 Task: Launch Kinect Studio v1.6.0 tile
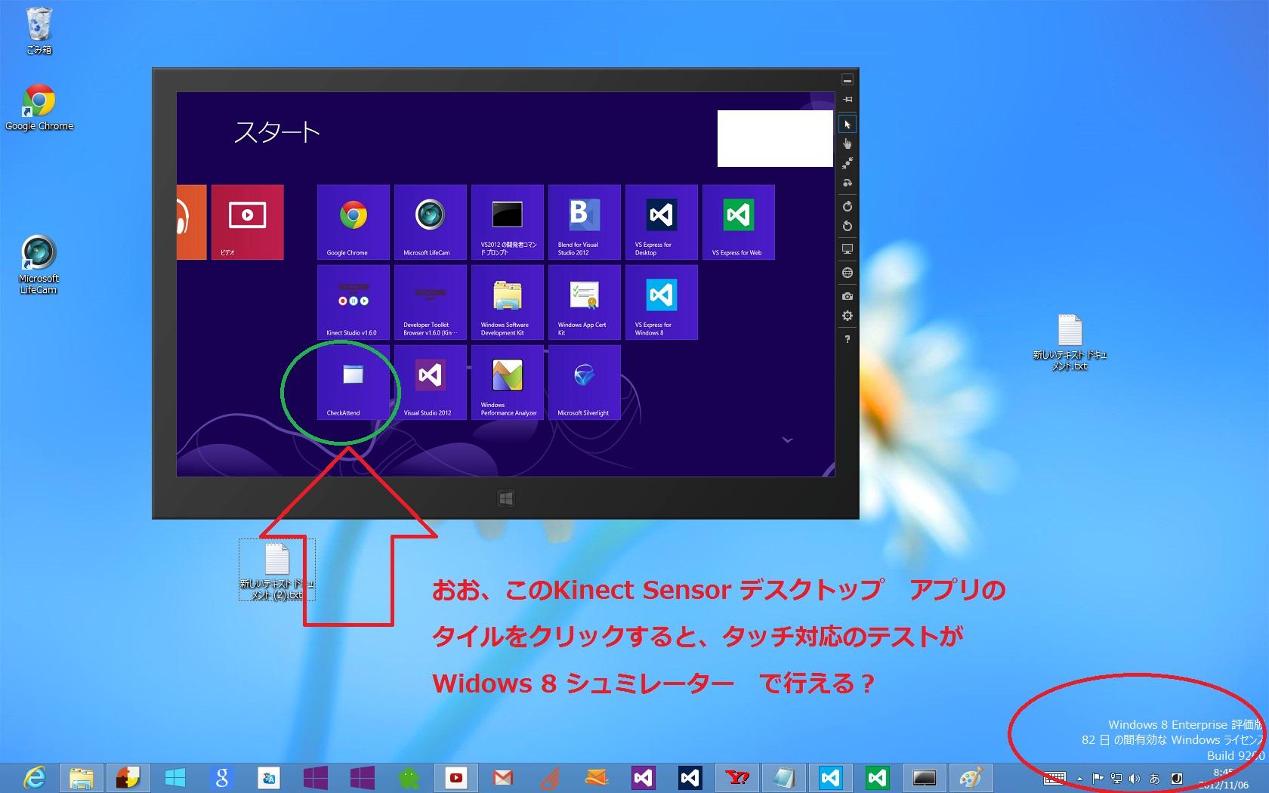click(354, 302)
